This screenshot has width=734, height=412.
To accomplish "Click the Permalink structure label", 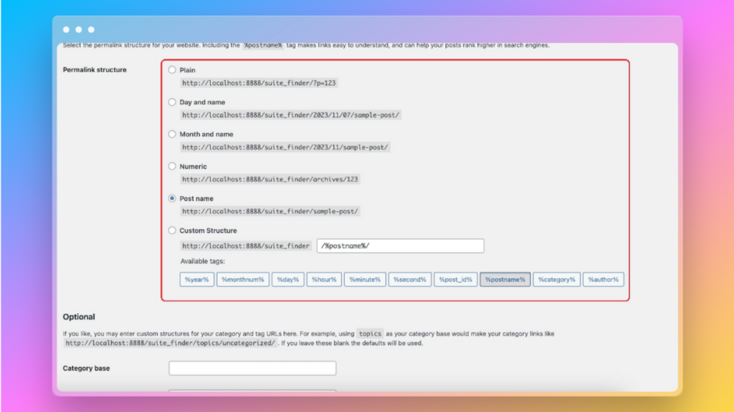I will coord(95,69).
